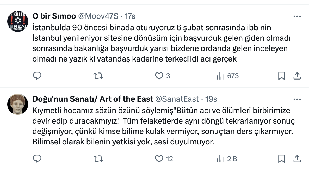Reply to the Art of the East tweet
Screen dimensions: 309x170
(37, 159)
